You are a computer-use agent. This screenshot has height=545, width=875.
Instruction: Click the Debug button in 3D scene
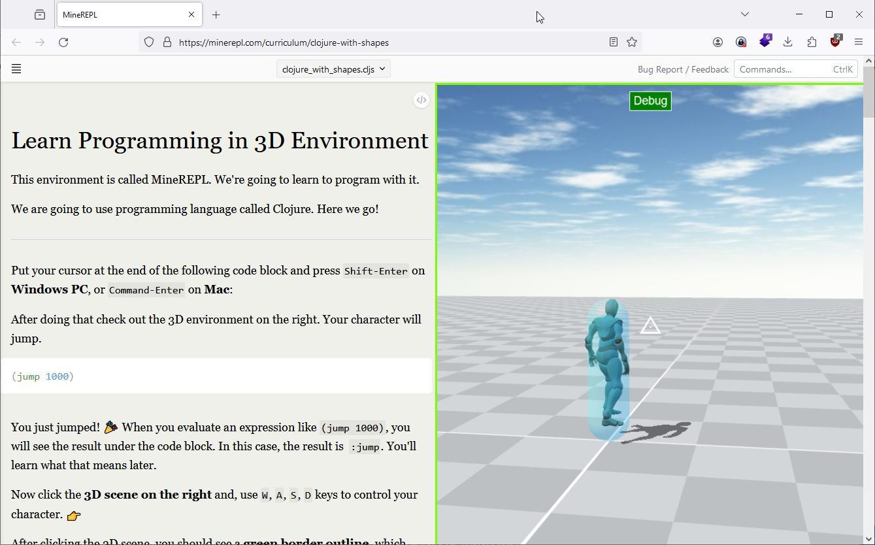click(650, 101)
